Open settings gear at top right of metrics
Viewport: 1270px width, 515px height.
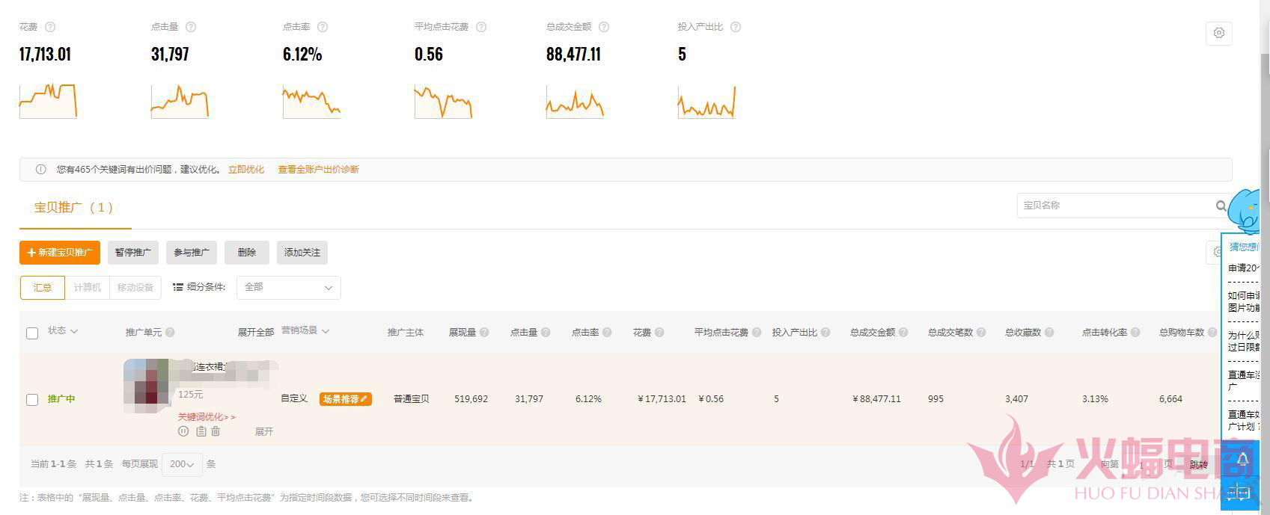pos(1218,33)
